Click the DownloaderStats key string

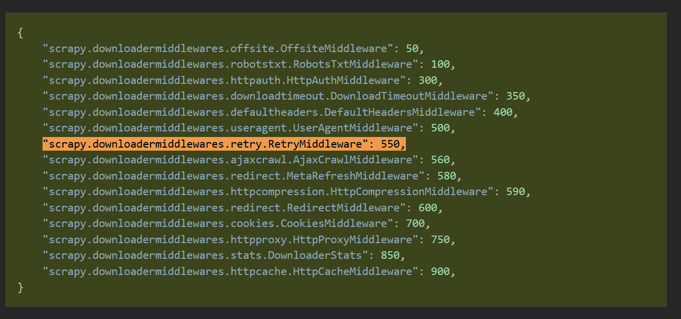[x=205, y=256]
